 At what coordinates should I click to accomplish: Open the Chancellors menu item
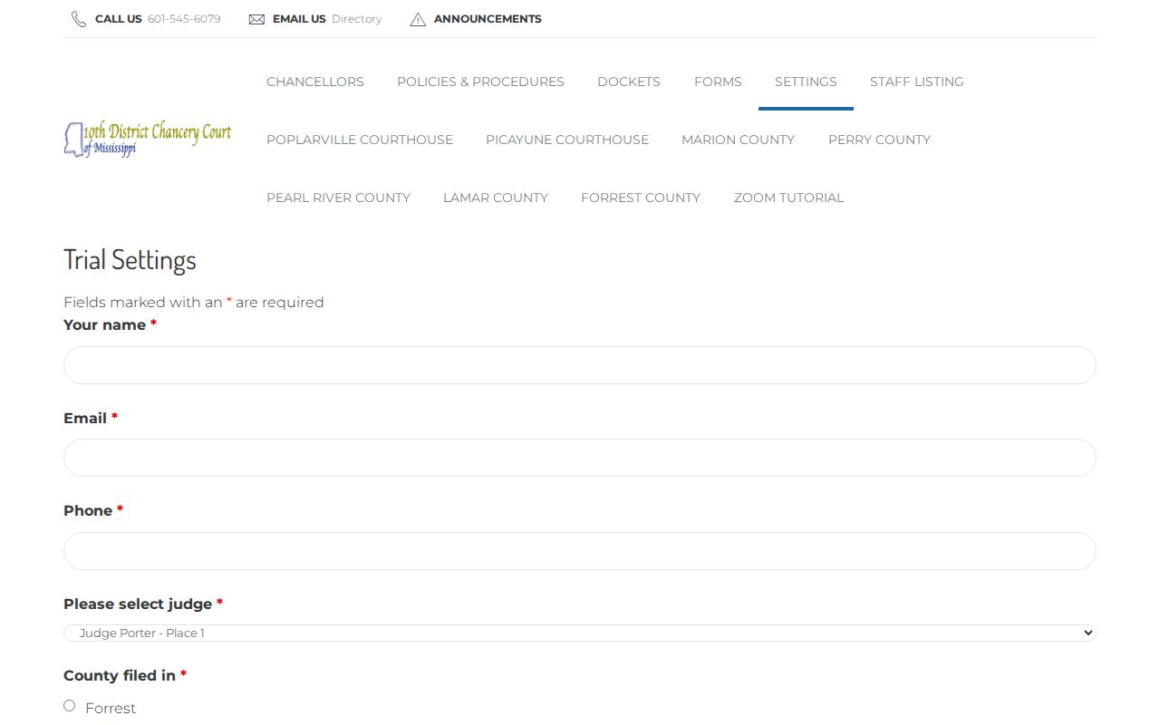click(x=315, y=82)
